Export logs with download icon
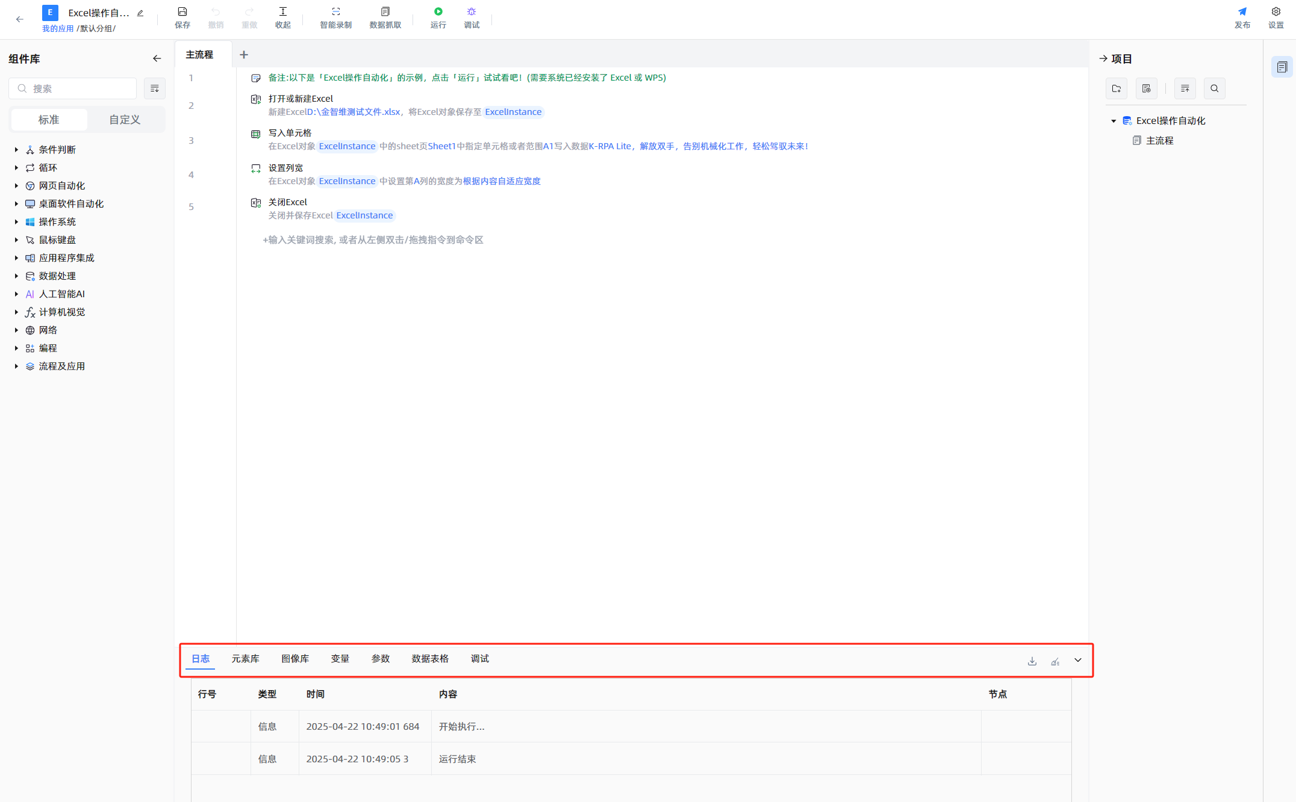 1032,661
